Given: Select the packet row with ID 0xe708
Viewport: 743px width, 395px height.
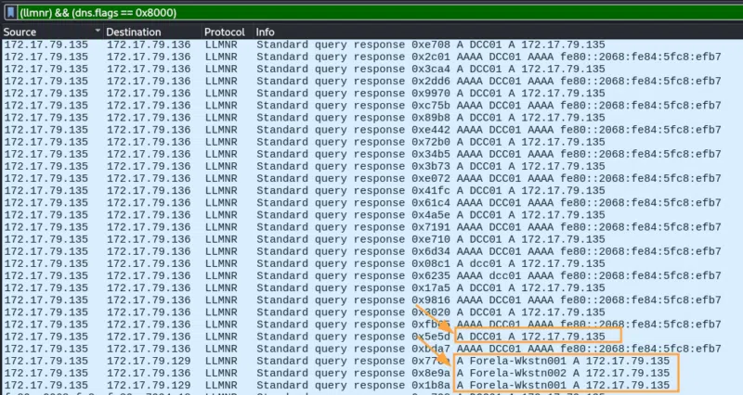Looking at the screenshot, I should point(372,45).
